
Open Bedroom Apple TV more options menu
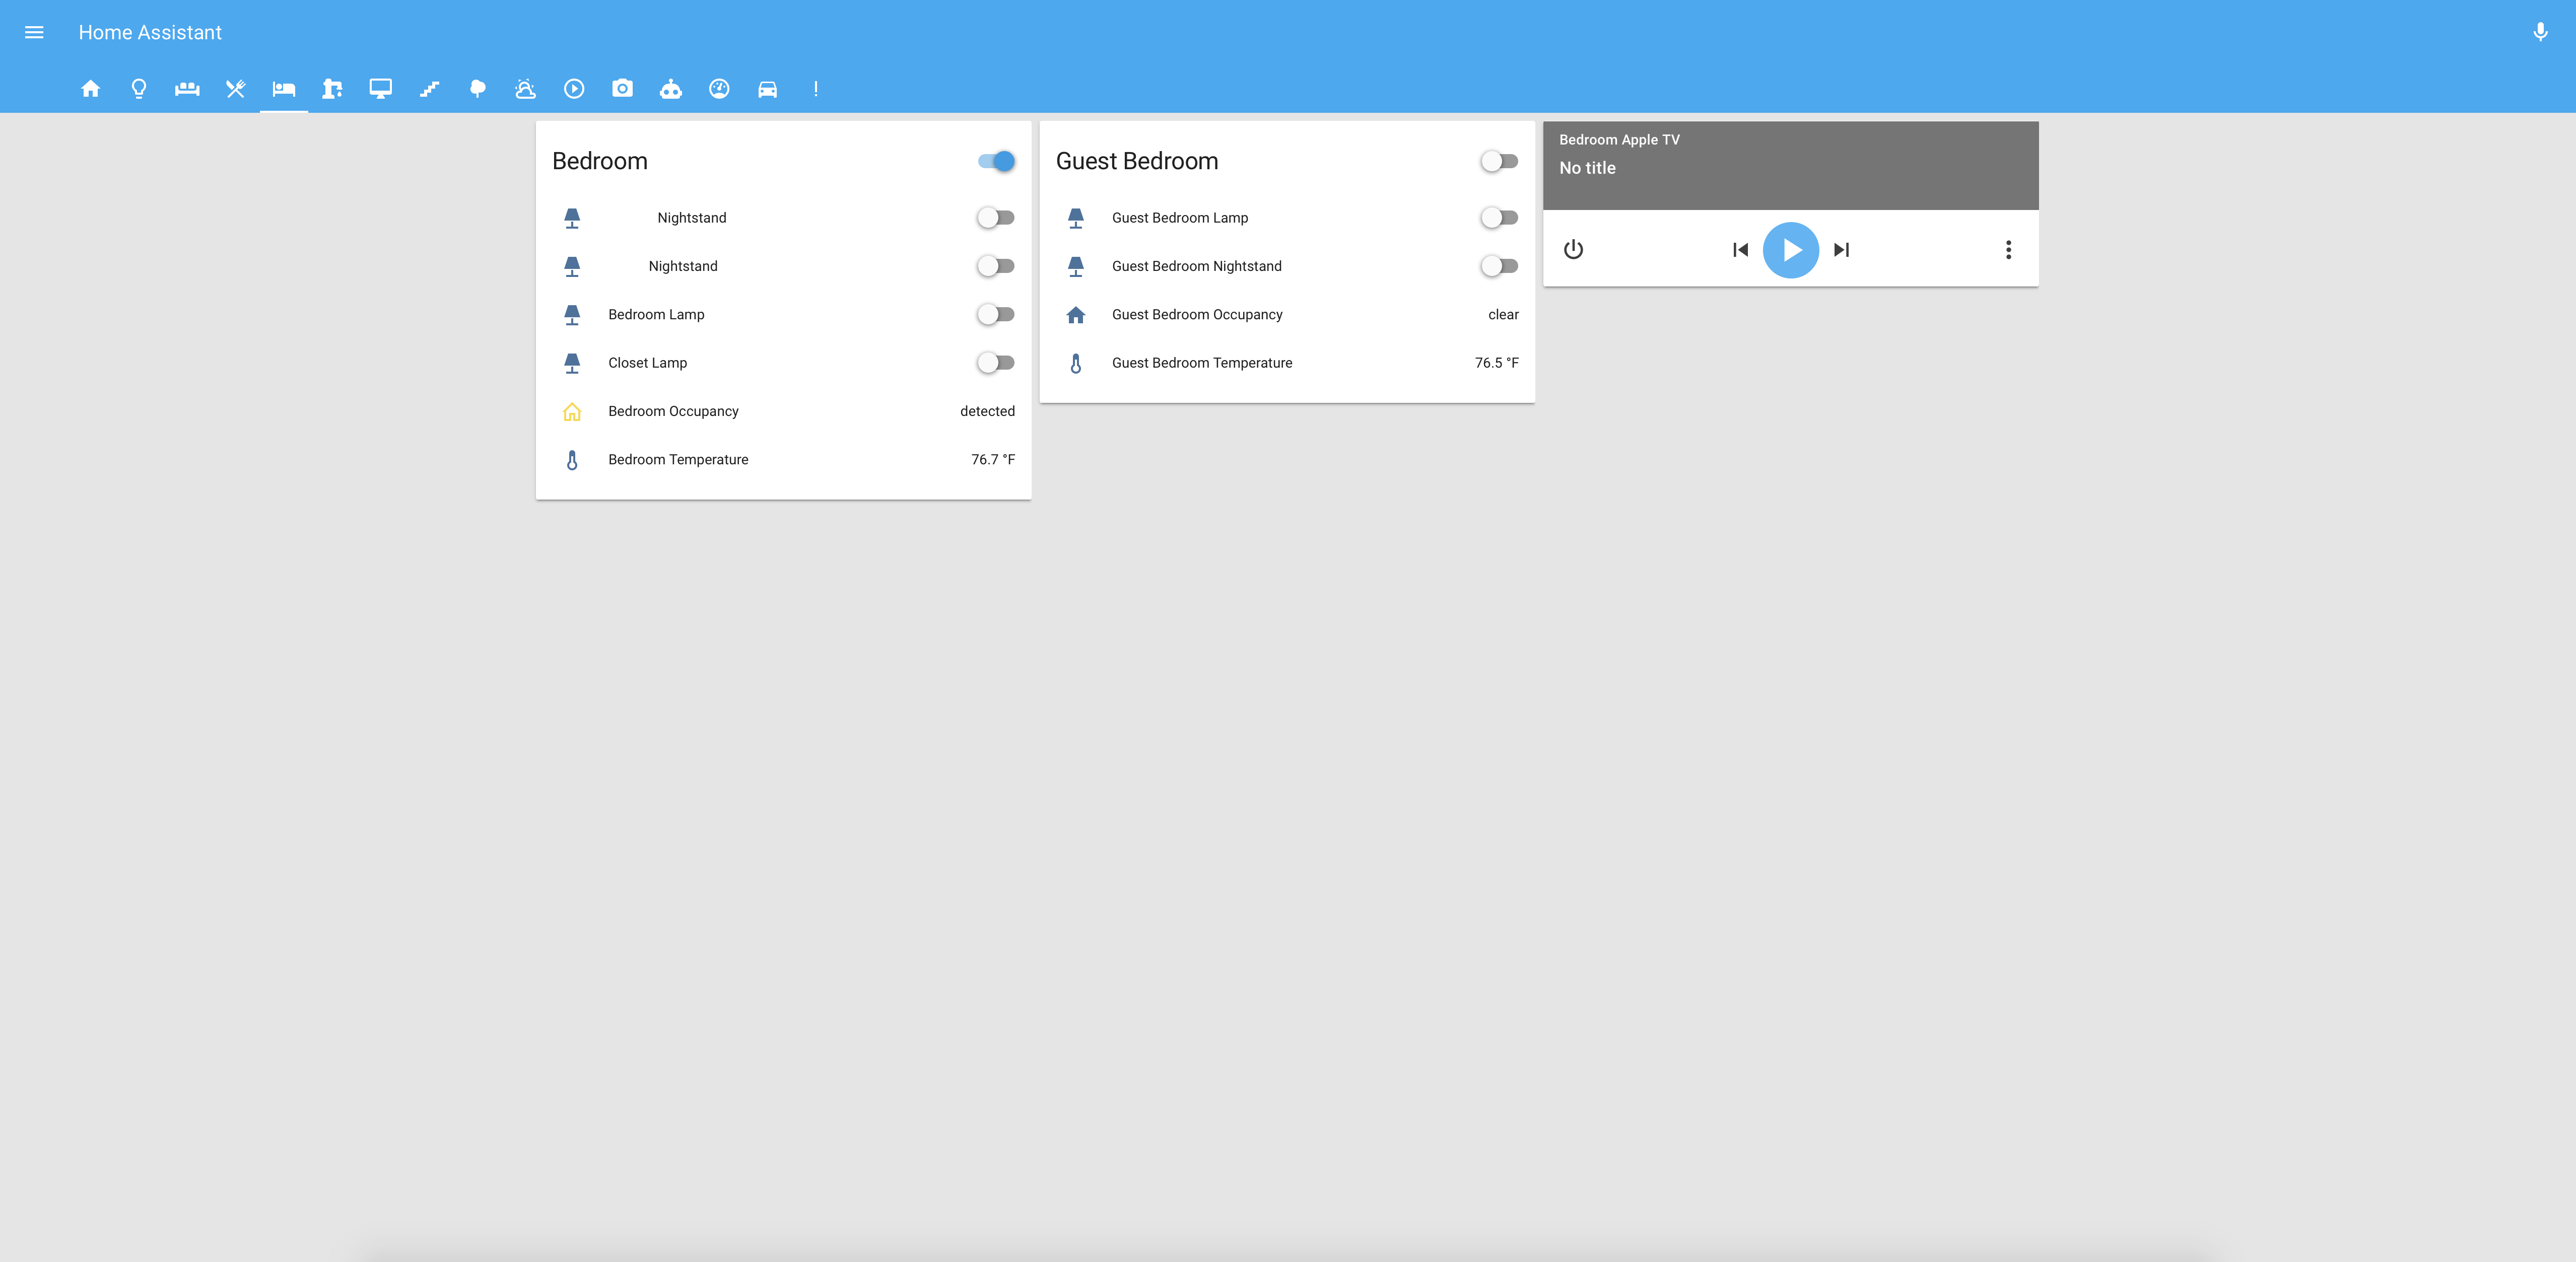(x=2007, y=250)
